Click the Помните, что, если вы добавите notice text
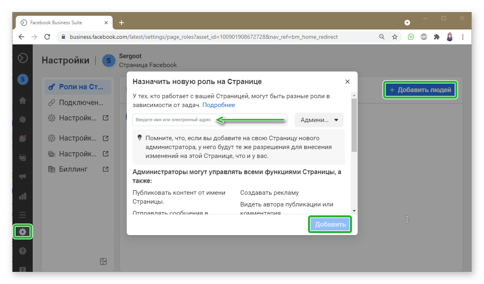The width and height of the screenshot is (484, 284). (x=239, y=147)
